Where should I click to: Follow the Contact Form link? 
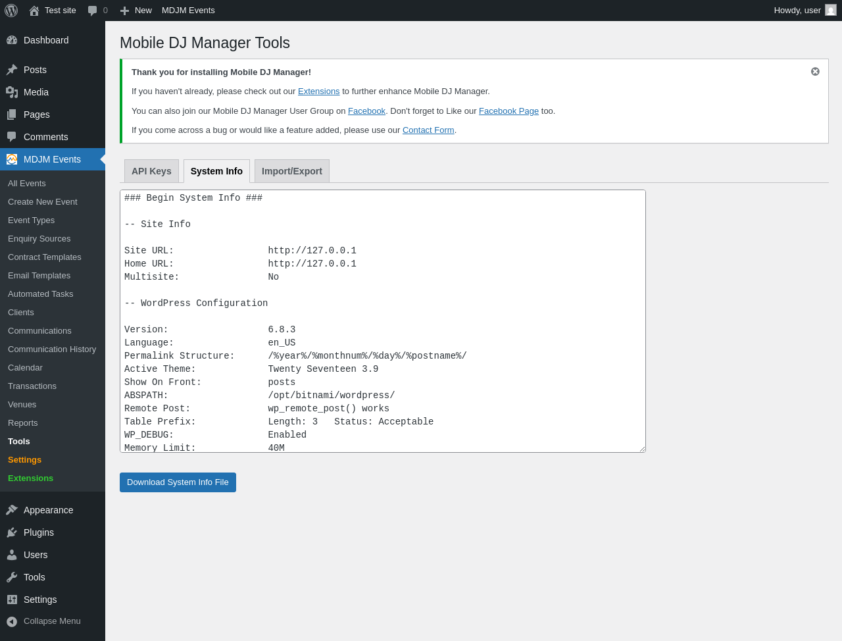pos(428,130)
